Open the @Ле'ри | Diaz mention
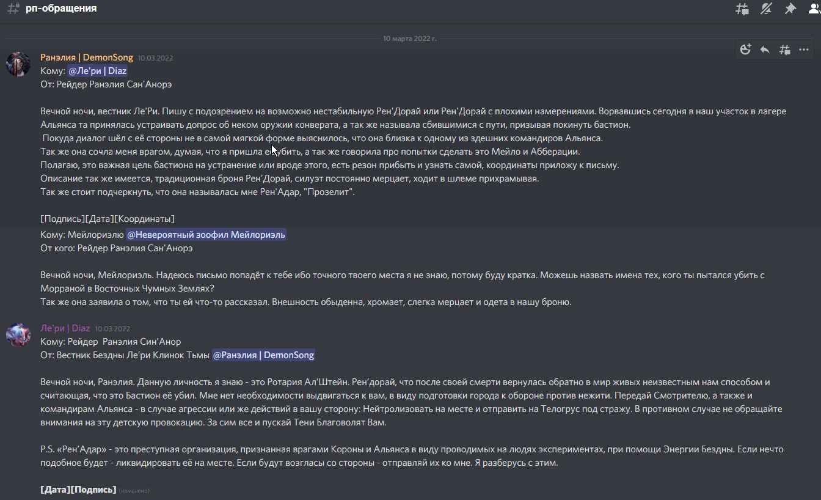The image size is (821, 500). coord(97,71)
